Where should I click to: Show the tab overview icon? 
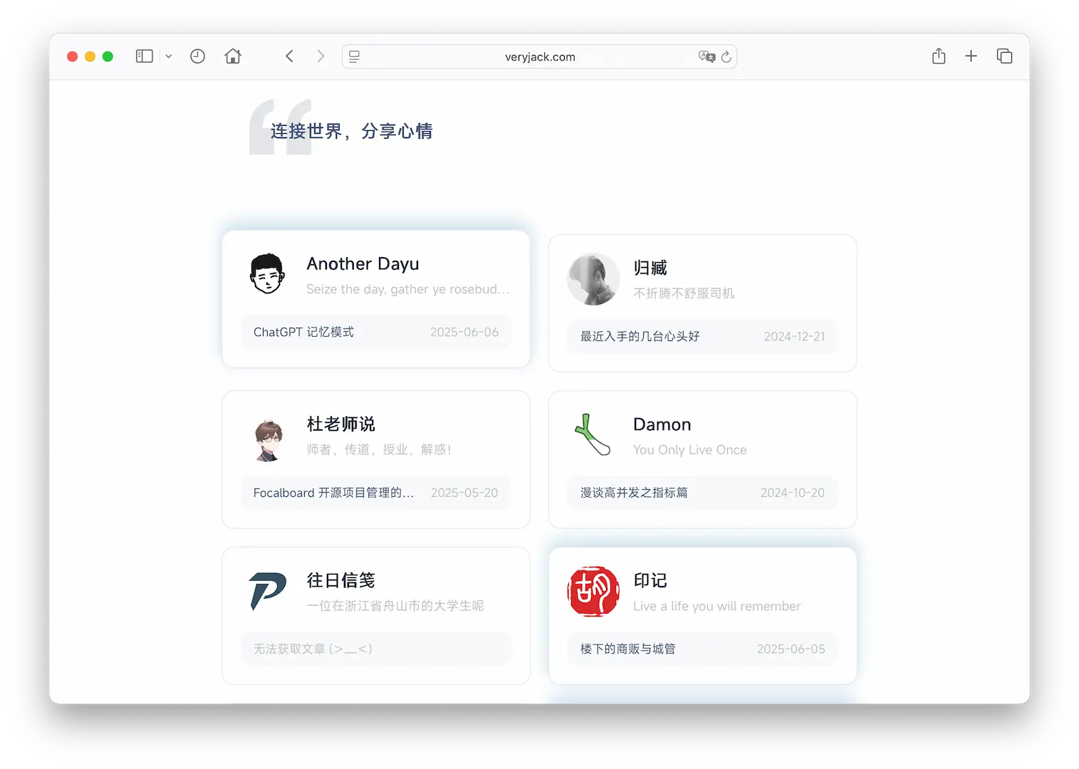[1004, 56]
